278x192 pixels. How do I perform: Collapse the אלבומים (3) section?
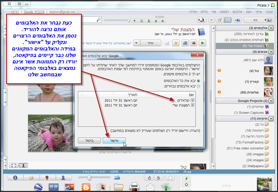click(271, 28)
